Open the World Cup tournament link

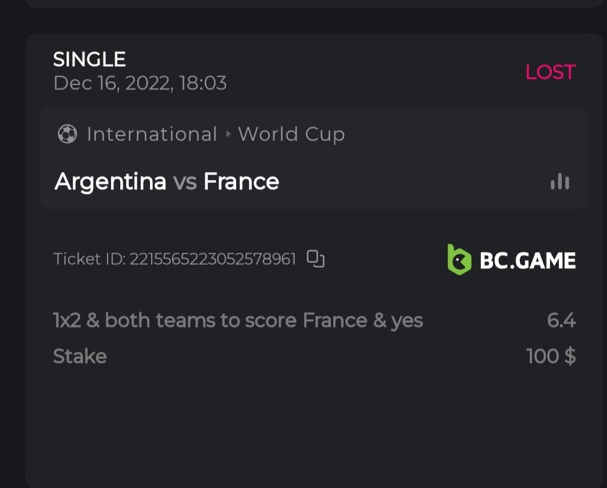(291, 135)
